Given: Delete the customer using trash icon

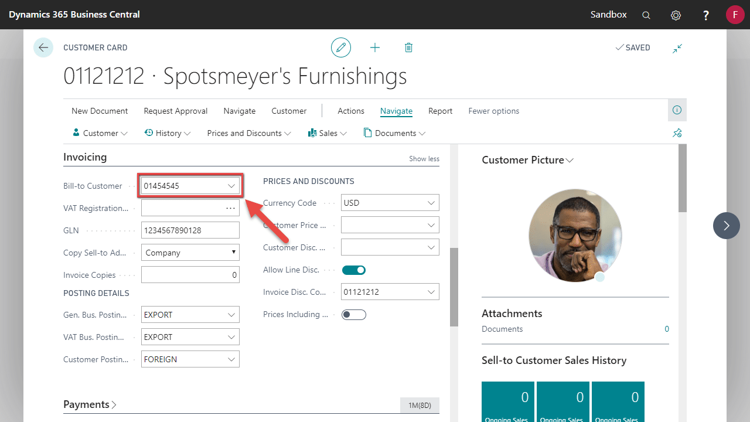Looking at the screenshot, I should 408,47.
